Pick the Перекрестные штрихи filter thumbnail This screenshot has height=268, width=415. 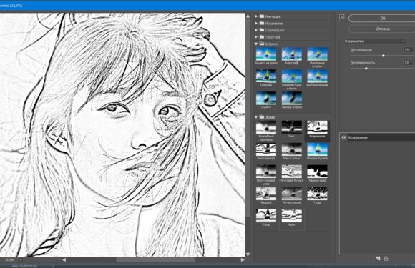[291, 76]
